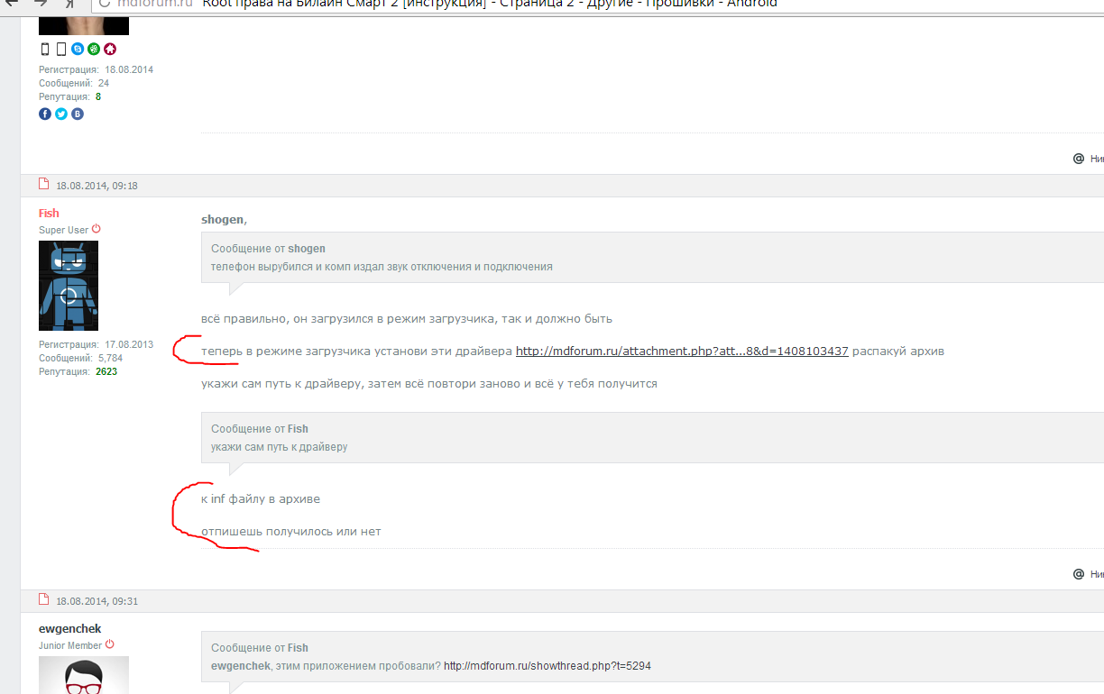This screenshot has width=1104, height=694.
Task: Click Fish's reputation value 2623
Action: (x=106, y=371)
